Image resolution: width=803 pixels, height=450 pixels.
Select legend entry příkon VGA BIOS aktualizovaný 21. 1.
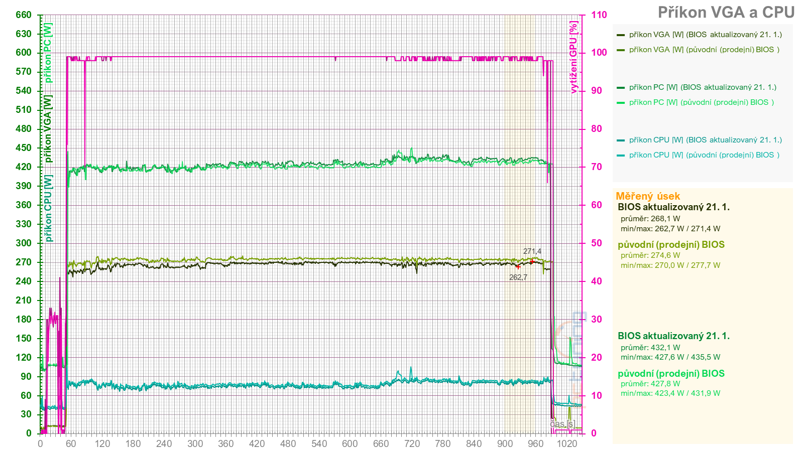coord(699,35)
